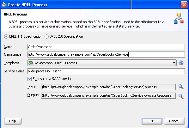Click the blue template help icon
The height and width of the screenshot is (128, 189).
[181, 63]
